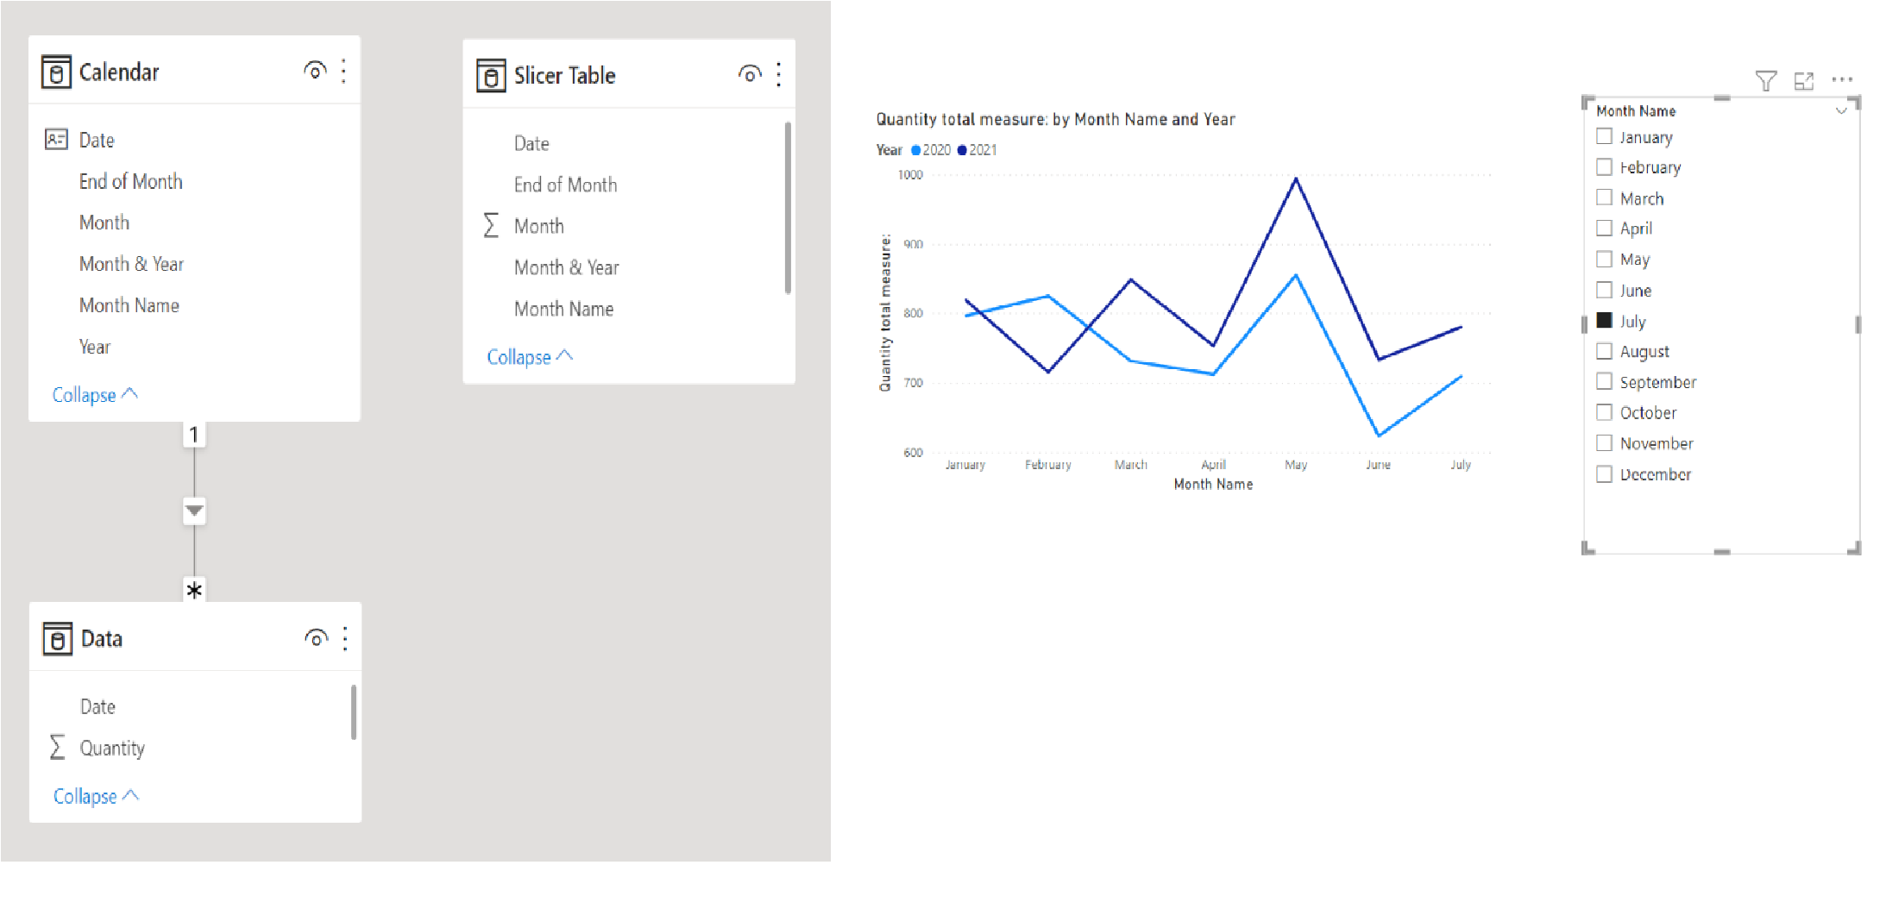Click the Data table header icon

tap(58, 638)
